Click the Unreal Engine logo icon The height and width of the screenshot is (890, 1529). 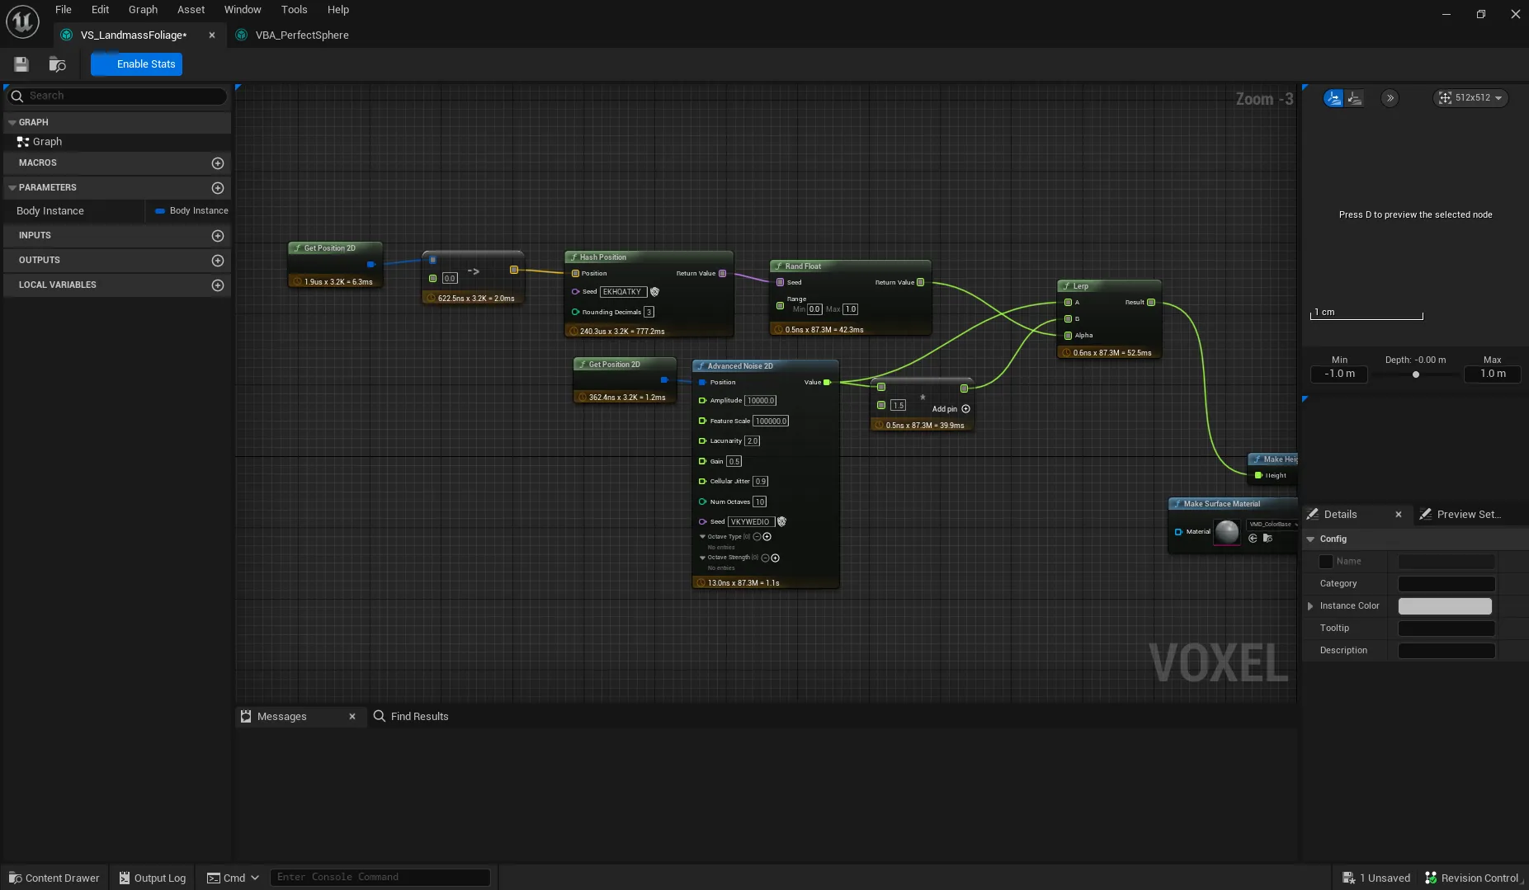(x=21, y=21)
